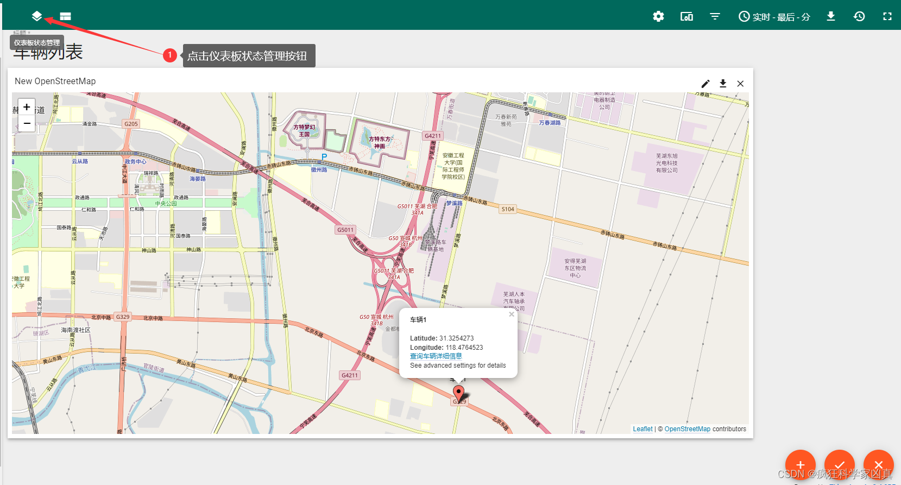Remove the New OpenStreetMap widget
This screenshot has height=485, width=901.
click(740, 84)
